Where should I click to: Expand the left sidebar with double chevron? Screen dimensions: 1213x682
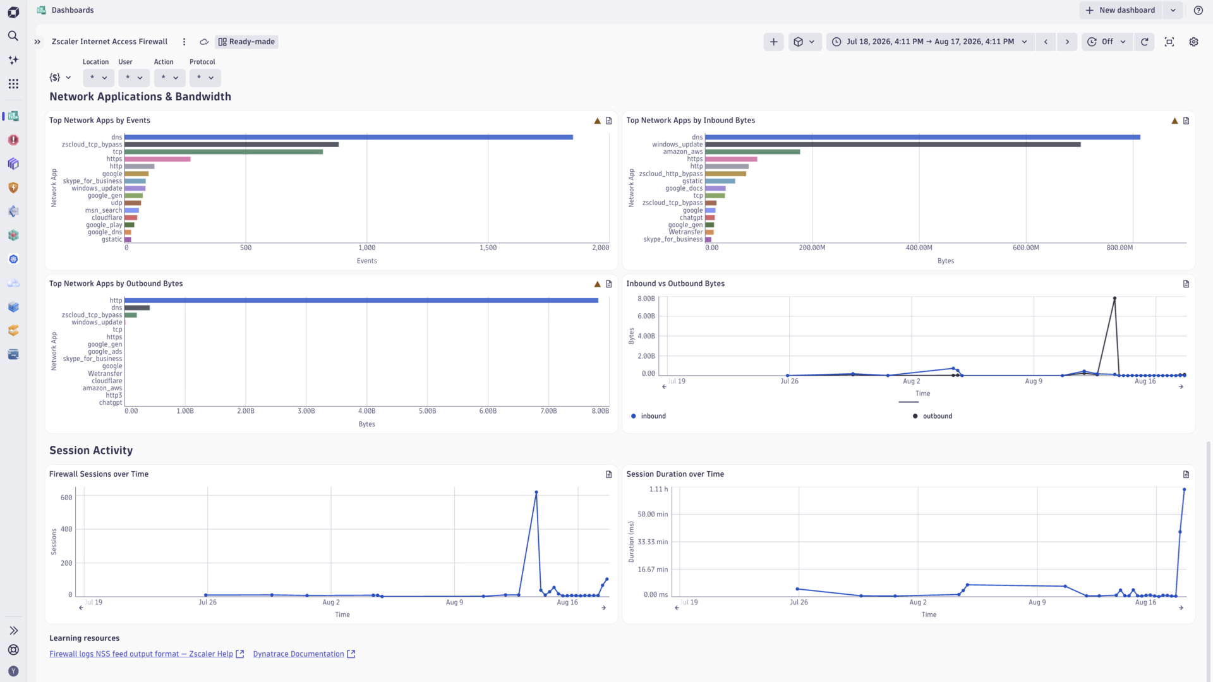pos(13,631)
